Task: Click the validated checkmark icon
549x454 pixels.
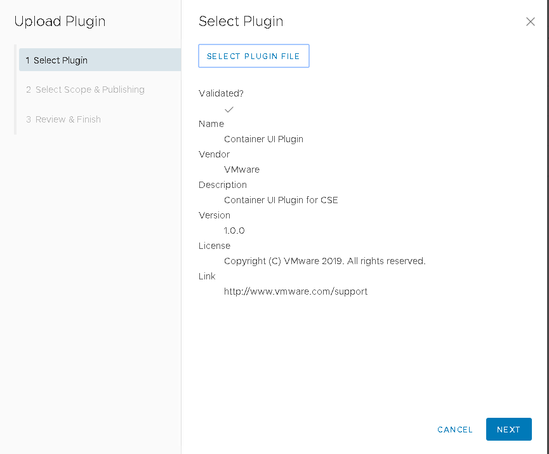Action: [229, 109]
